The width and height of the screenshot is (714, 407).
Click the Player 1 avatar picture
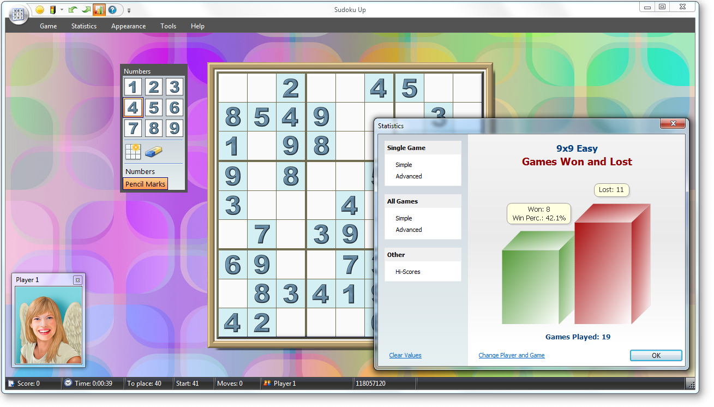[x=49, y=325]
